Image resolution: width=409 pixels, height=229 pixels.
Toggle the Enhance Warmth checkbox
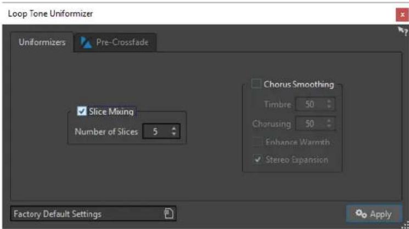[257, 142]
